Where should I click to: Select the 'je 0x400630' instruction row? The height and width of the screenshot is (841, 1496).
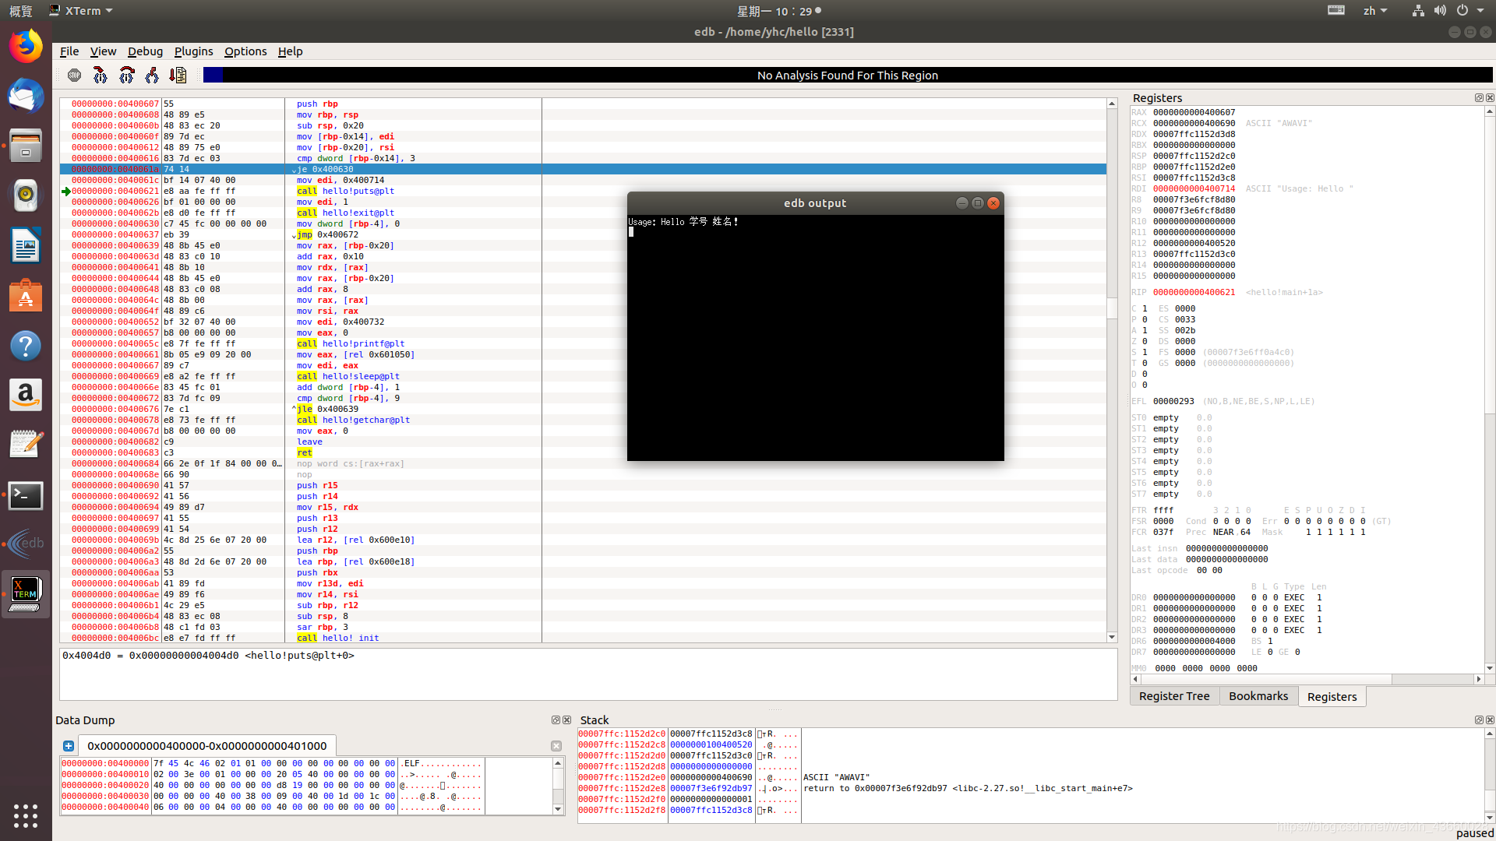pos(583,169)
